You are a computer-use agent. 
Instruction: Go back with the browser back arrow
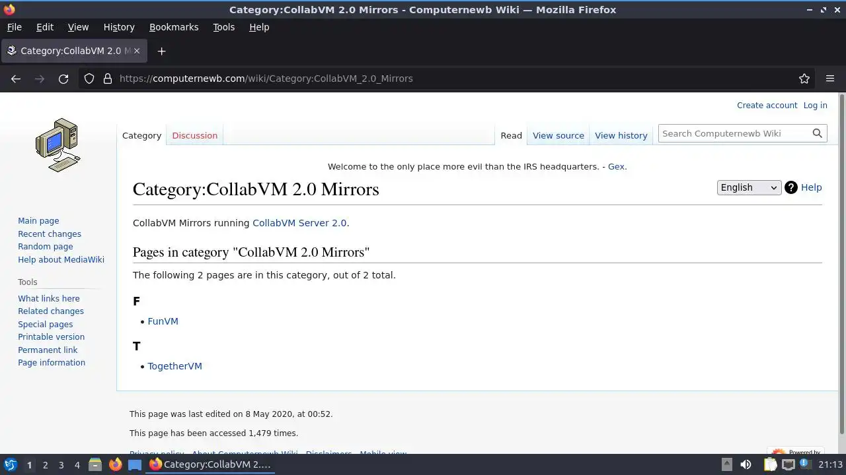[16, 79]
